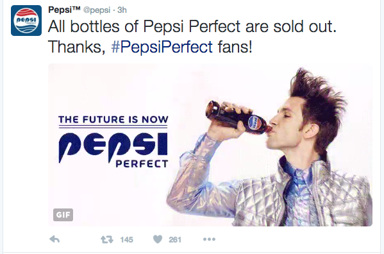Play the Pepsi Perfect GIF thumbnail
Image resolution: width=384 pixels, height=254 pixels.
[x=210, y=145]
